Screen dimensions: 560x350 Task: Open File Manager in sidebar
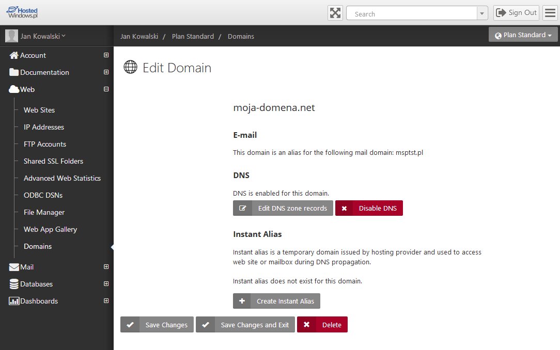44,212
